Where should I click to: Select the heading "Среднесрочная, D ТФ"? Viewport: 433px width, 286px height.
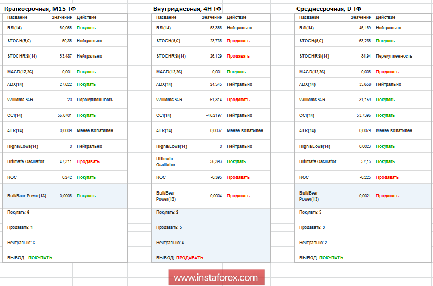coord(329,9)
